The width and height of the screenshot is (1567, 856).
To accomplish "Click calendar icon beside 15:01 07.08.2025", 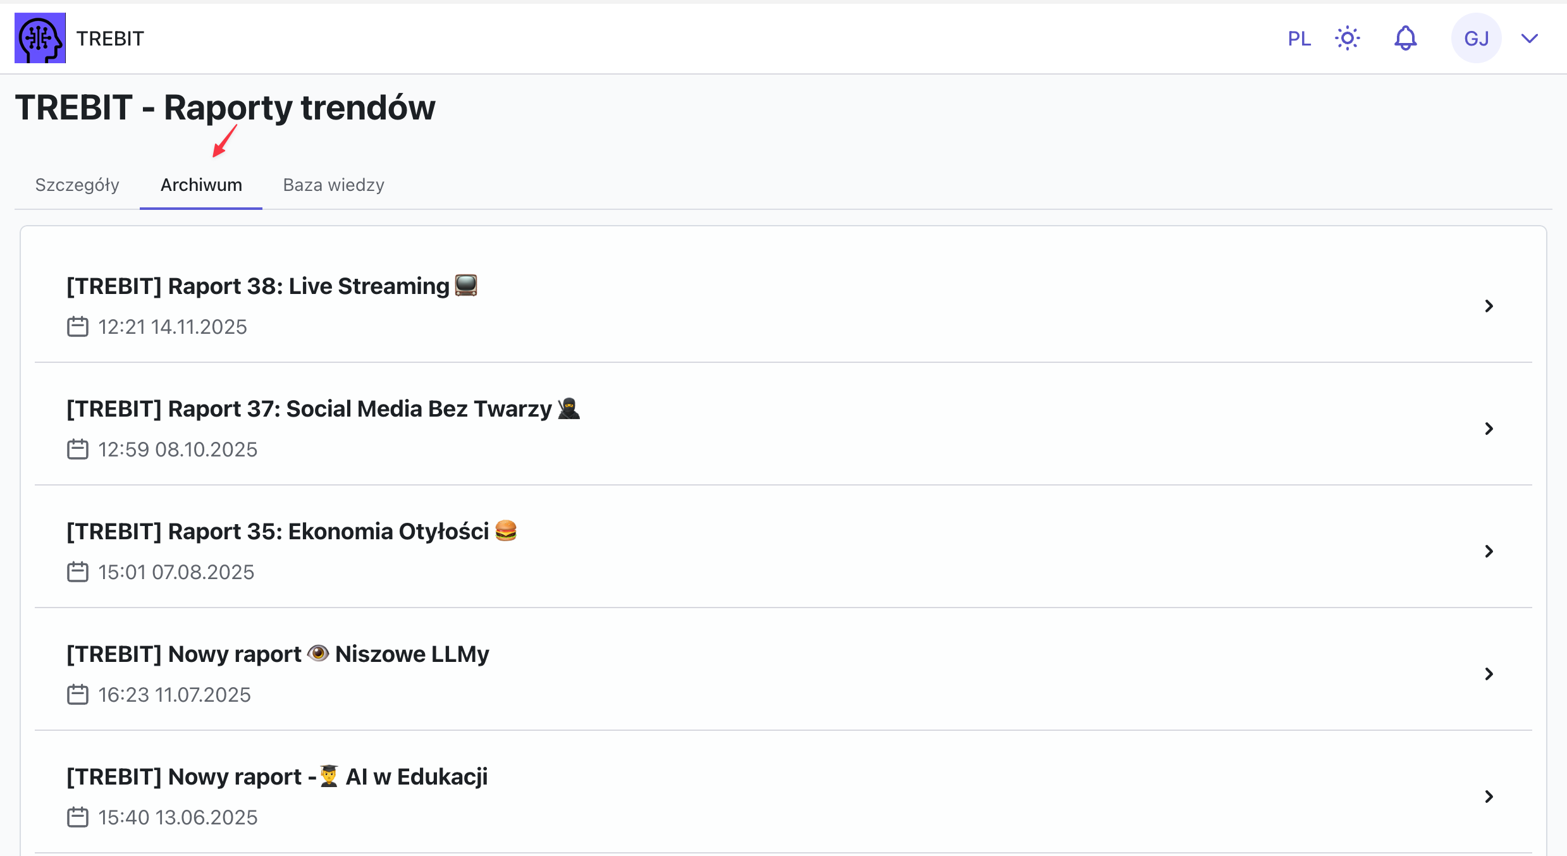I will click(x=78, y=572).
